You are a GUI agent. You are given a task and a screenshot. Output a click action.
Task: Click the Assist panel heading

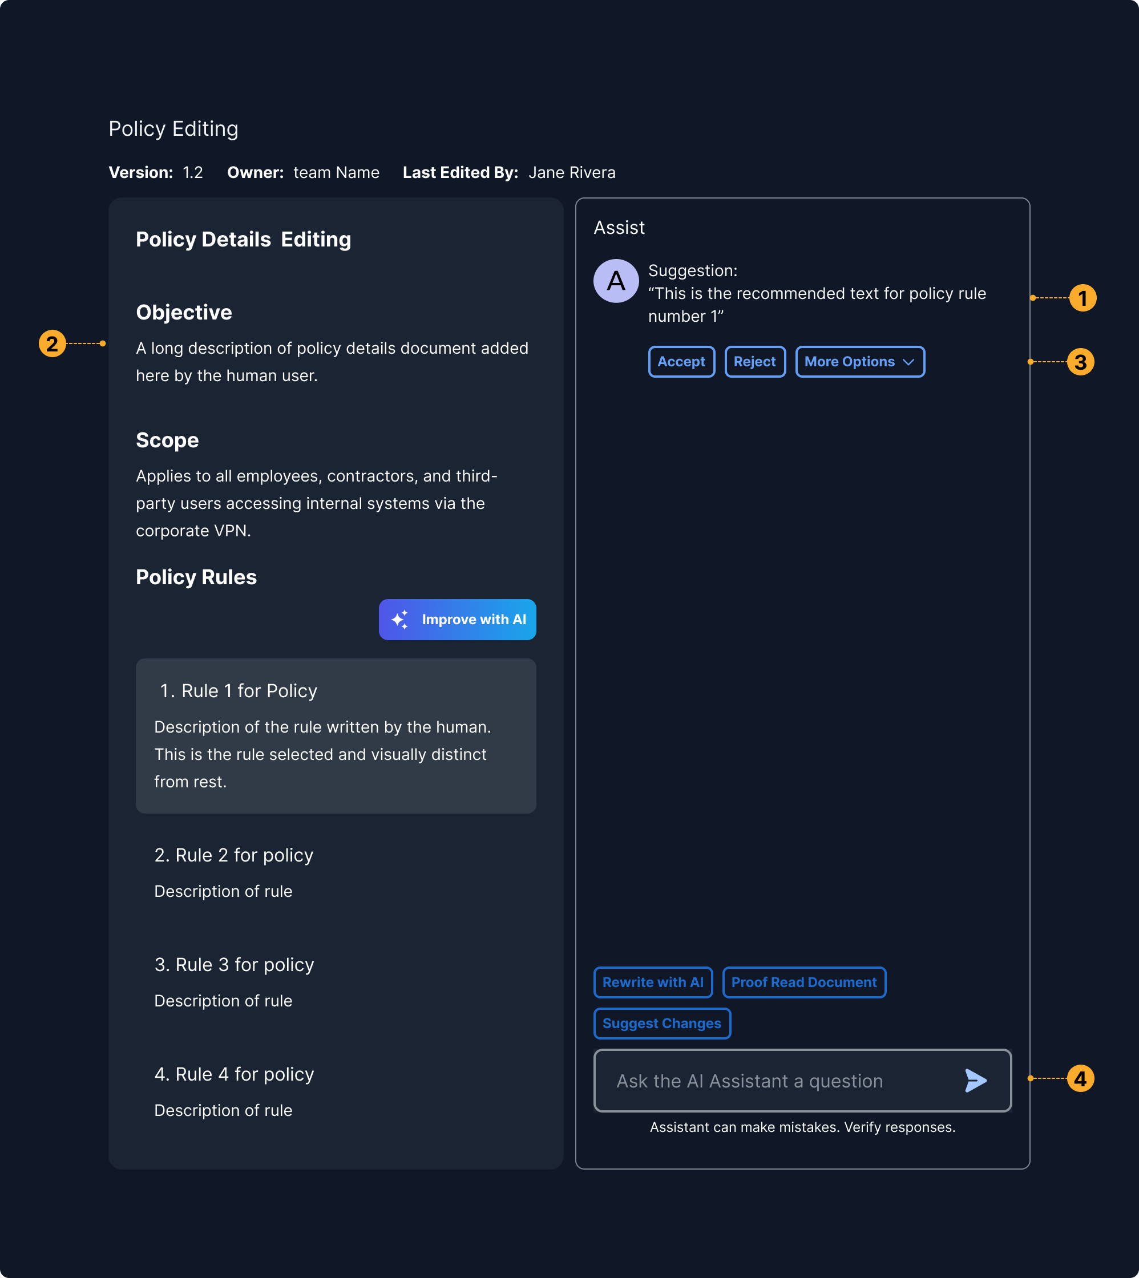pyautogui.click(x=619, y=228)
